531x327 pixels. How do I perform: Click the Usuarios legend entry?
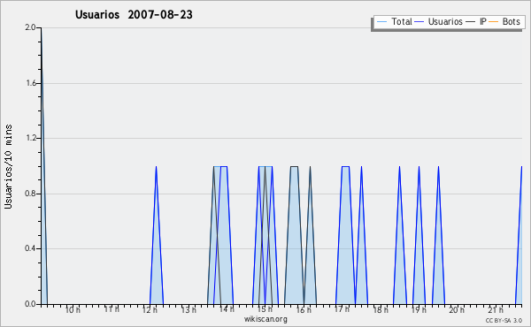point(439,21)
